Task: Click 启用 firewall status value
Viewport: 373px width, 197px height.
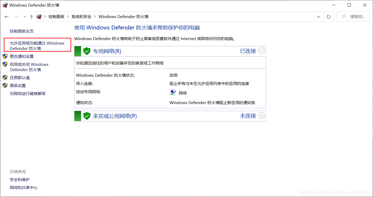Action: click(x=174, y=75)
